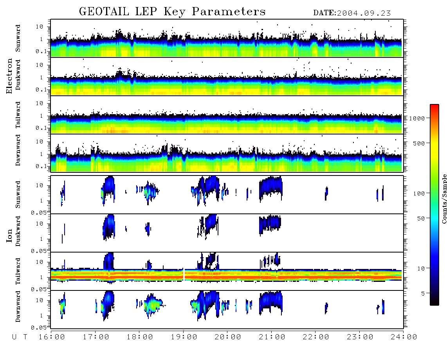This screenshot has width=447, height=344.
Task: Click the vertical Electron group label
Action: point(9,76)
